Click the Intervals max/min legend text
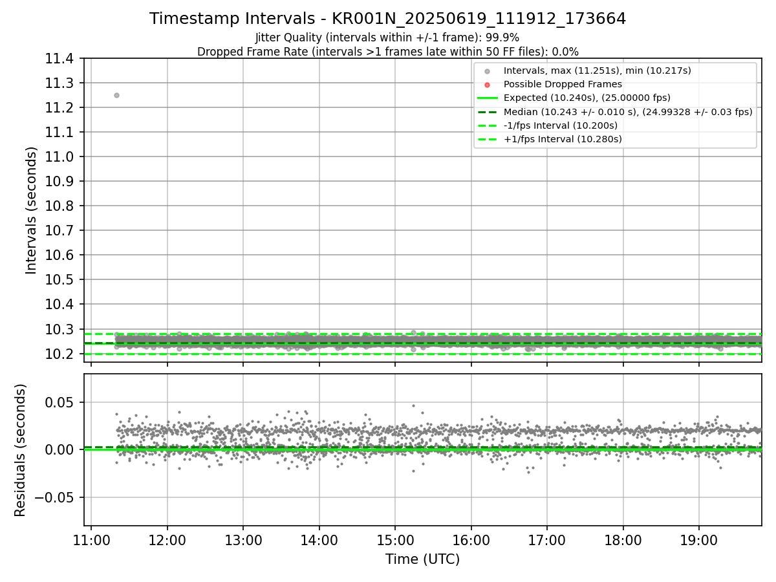Image resolution: width=776 pixels, height=582 pixels. (x=598, y=71)
